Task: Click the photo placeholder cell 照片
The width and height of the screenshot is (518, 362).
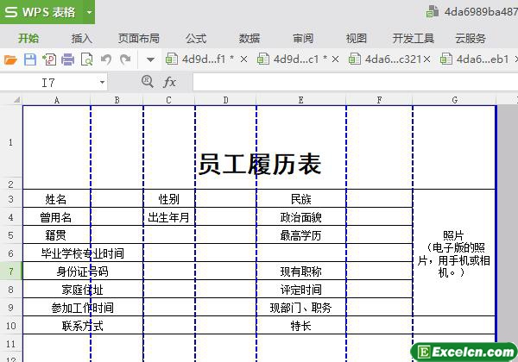Action: [x=454, y=253]
